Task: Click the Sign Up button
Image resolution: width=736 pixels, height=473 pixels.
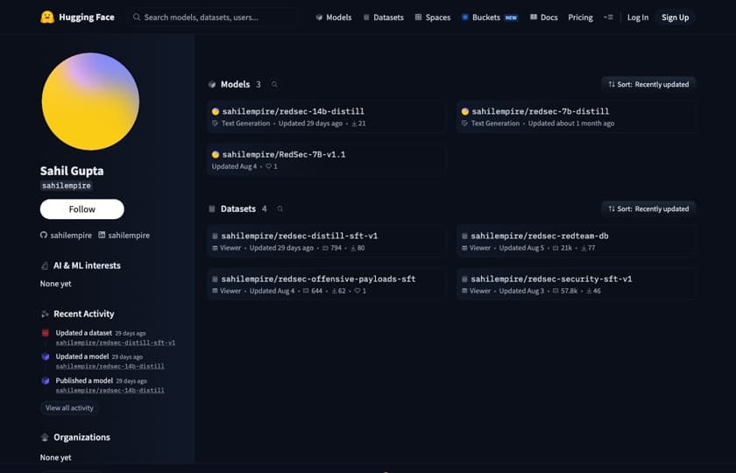Action: pyautogui.click(x=675, y=18)
